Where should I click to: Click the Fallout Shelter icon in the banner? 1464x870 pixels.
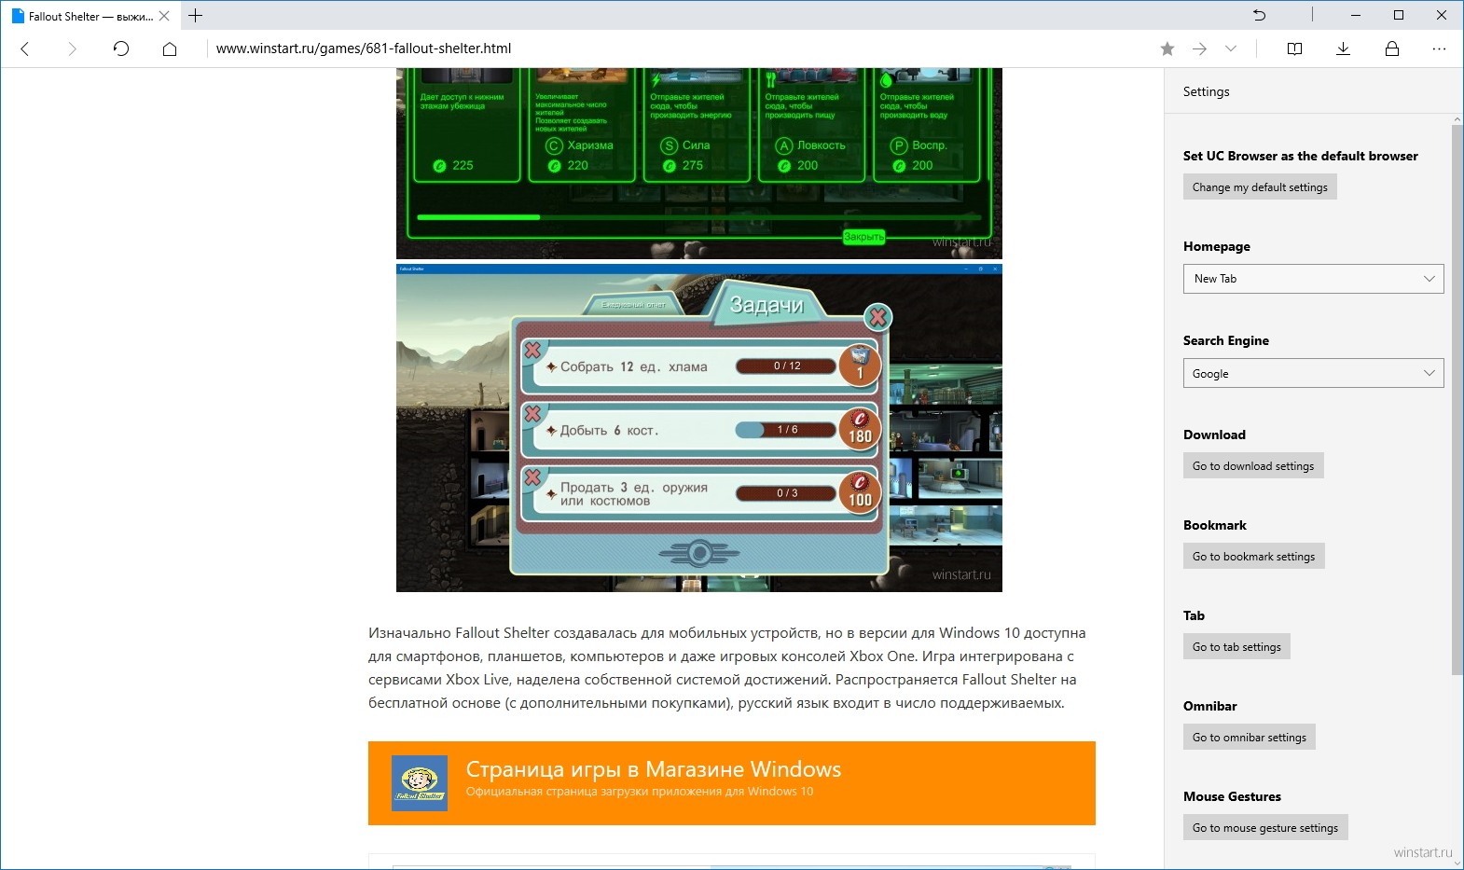[420, 783]
